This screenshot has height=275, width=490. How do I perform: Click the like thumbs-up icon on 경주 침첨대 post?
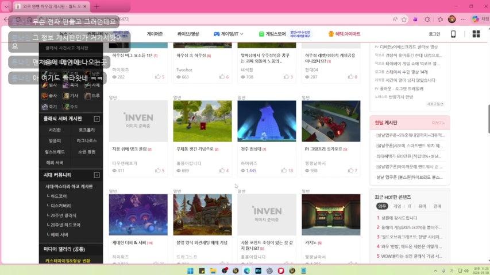284,171
